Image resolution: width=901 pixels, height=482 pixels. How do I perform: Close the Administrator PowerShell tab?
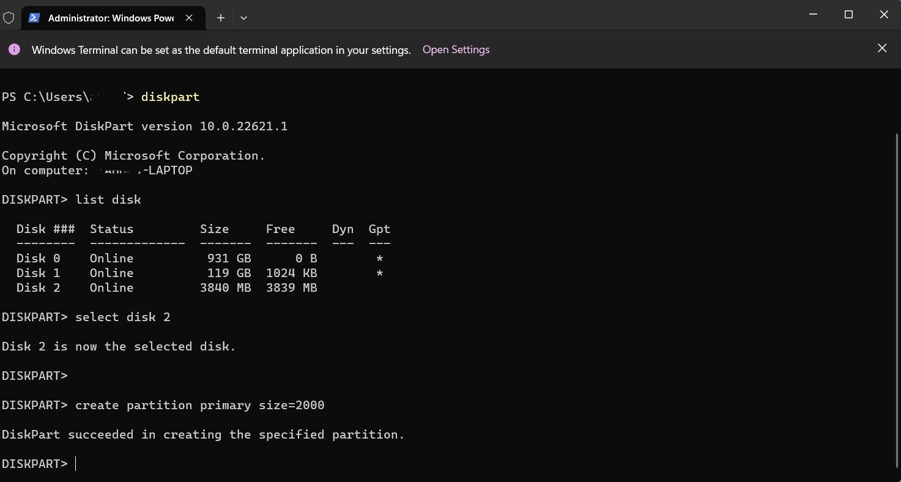(189, 18)
